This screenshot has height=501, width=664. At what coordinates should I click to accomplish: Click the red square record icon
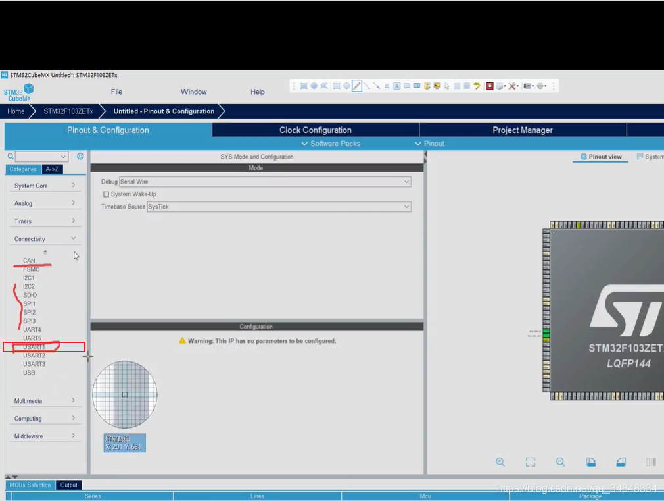click(490, 86)
